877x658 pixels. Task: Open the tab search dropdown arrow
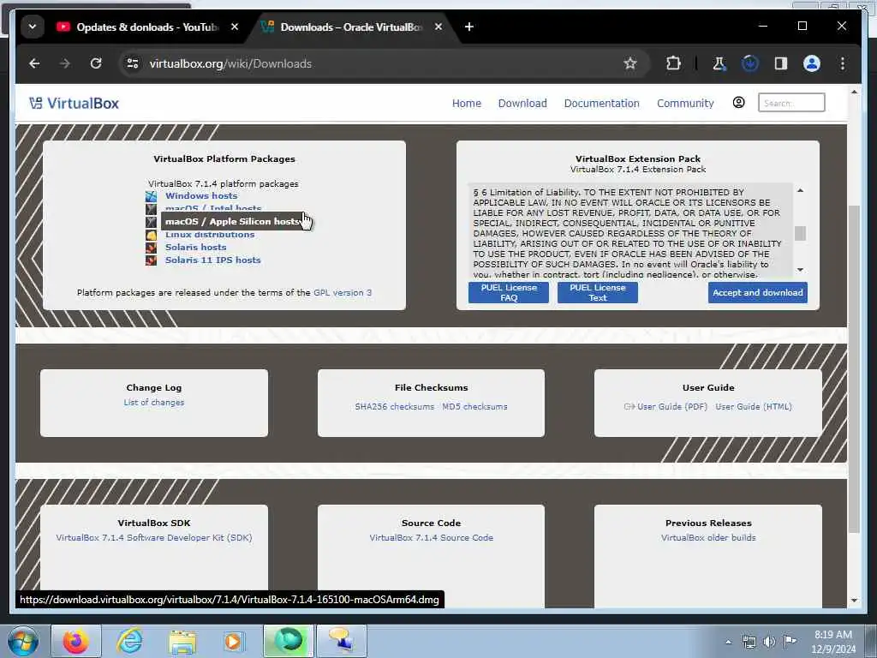point(33,27)
